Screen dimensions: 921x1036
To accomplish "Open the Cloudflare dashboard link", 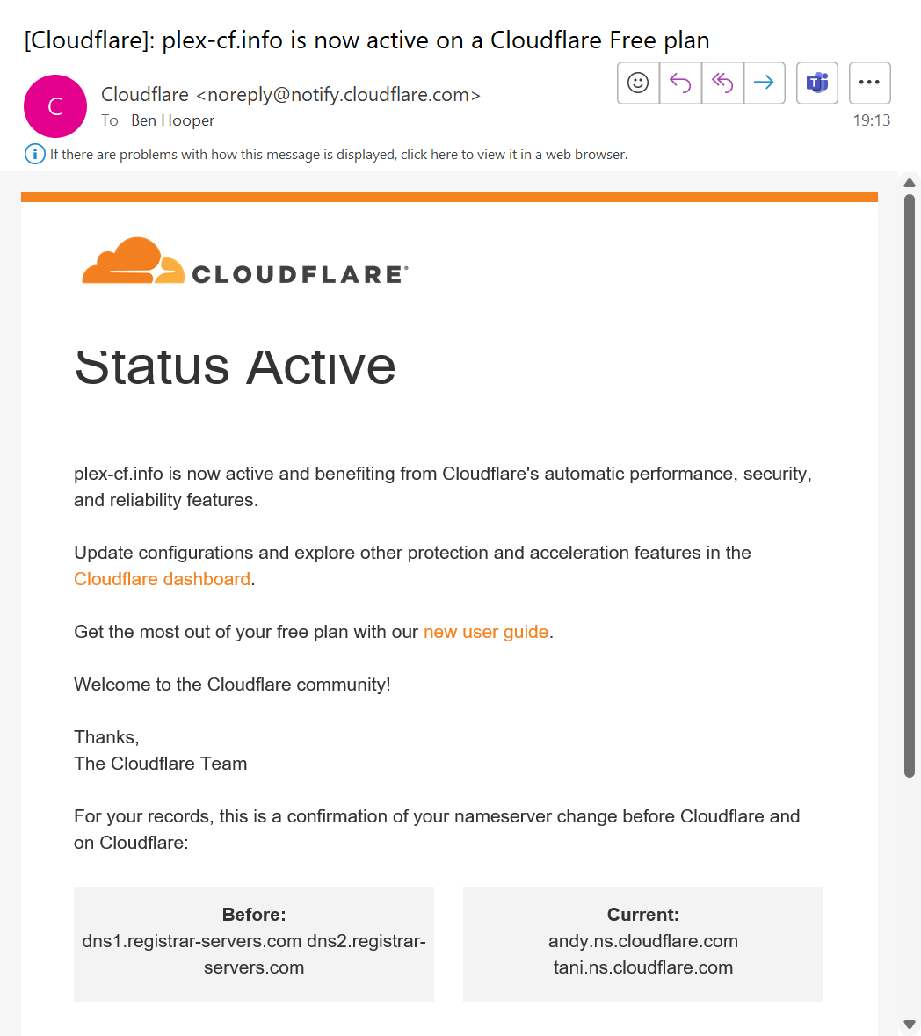I will pos(162,579).
